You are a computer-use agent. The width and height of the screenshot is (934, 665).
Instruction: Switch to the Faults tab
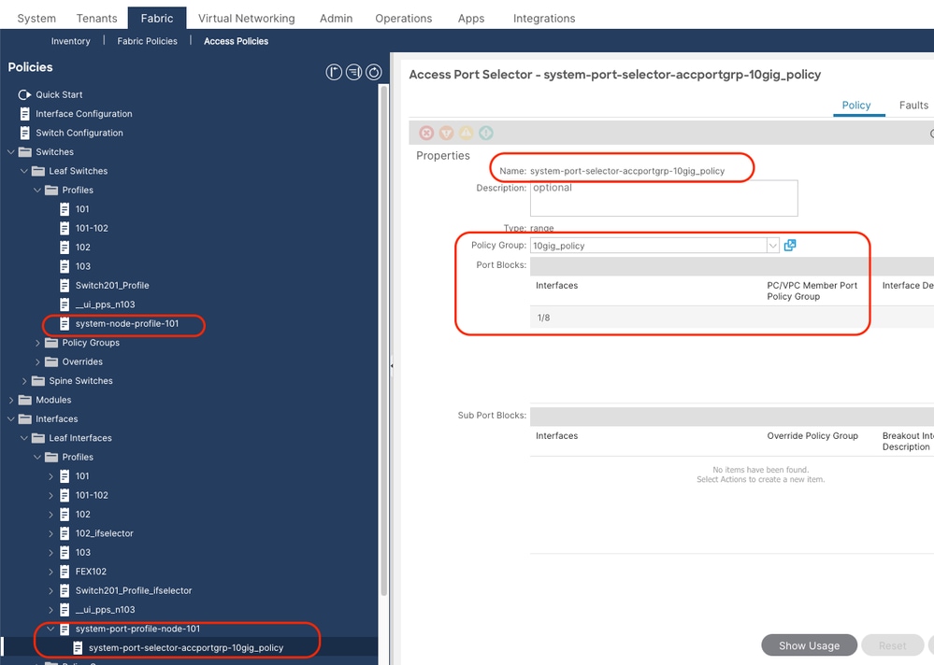913,106
